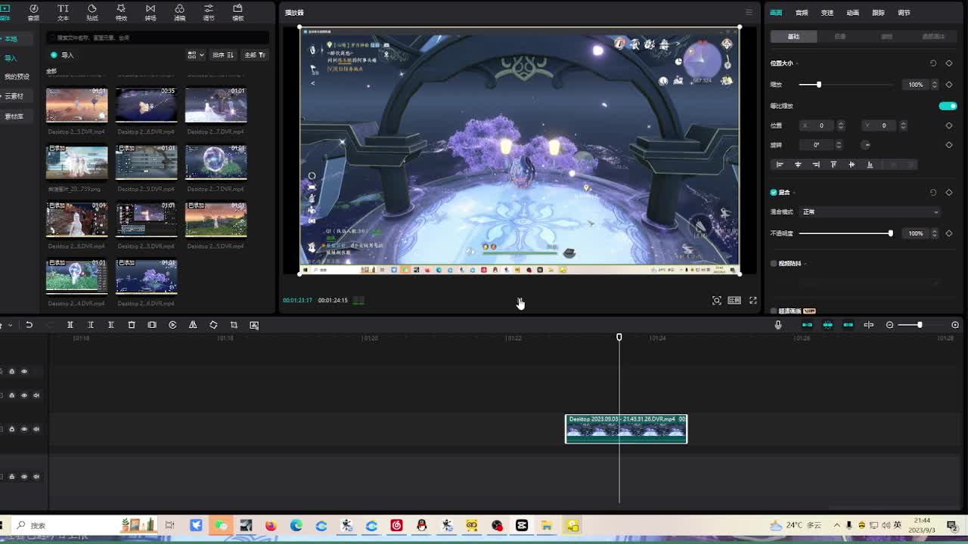Add a keyframe diamond for scale
The width and height of the screenshot is (968, 544).
(x=949, y=85)
